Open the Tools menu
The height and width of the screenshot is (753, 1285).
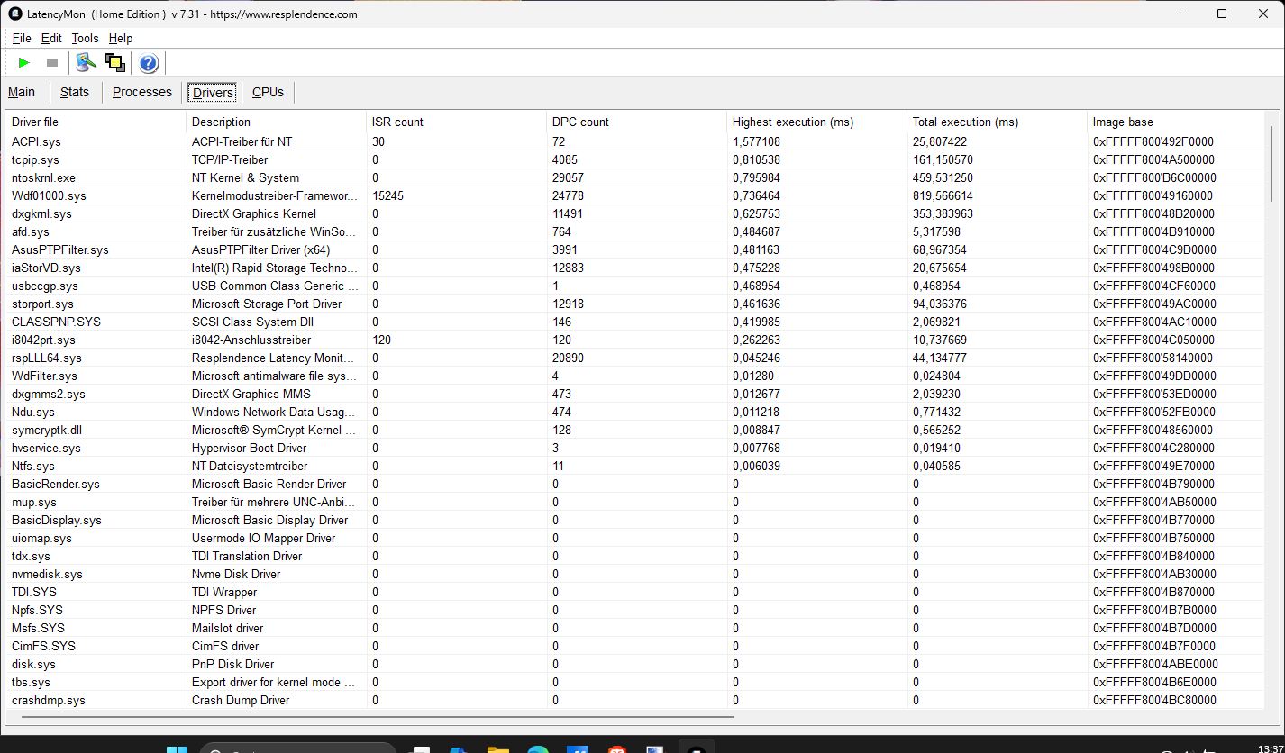coord(85,38)
